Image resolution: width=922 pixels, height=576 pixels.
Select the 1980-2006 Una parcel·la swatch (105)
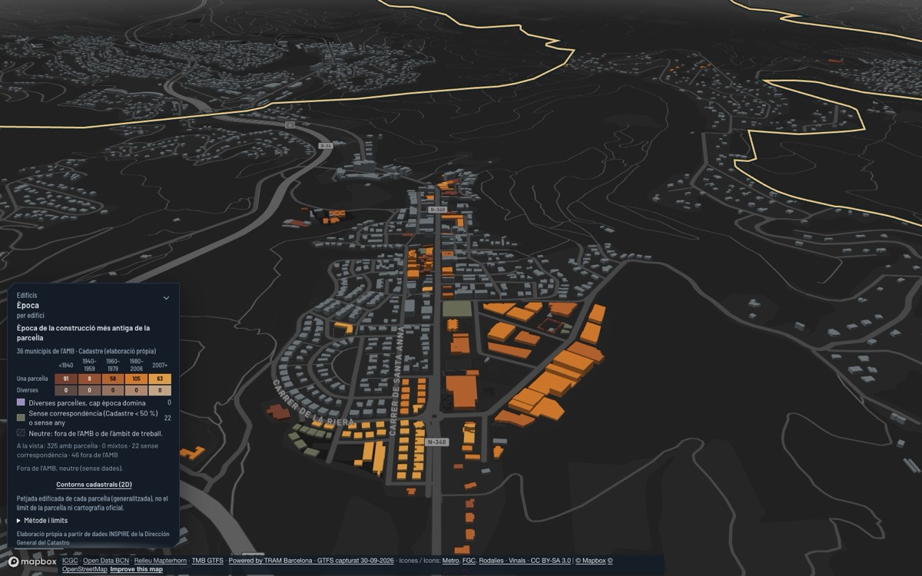point(136,379)
